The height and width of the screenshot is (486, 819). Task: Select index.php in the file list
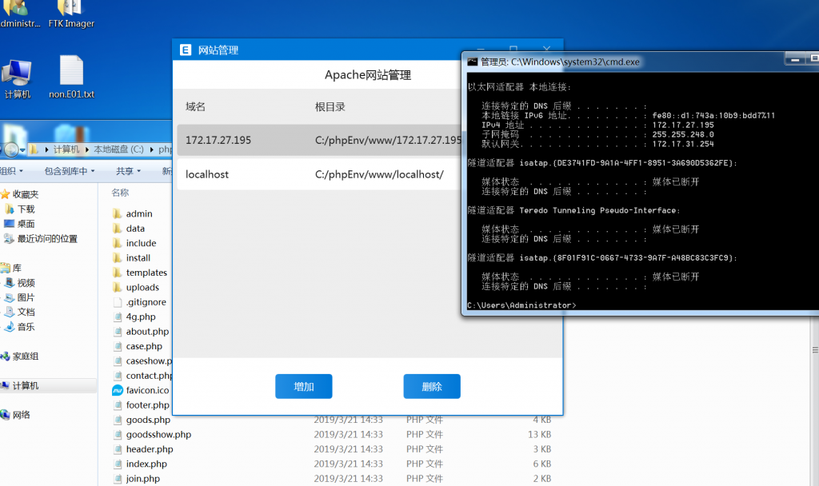click(x=146, y=464)
